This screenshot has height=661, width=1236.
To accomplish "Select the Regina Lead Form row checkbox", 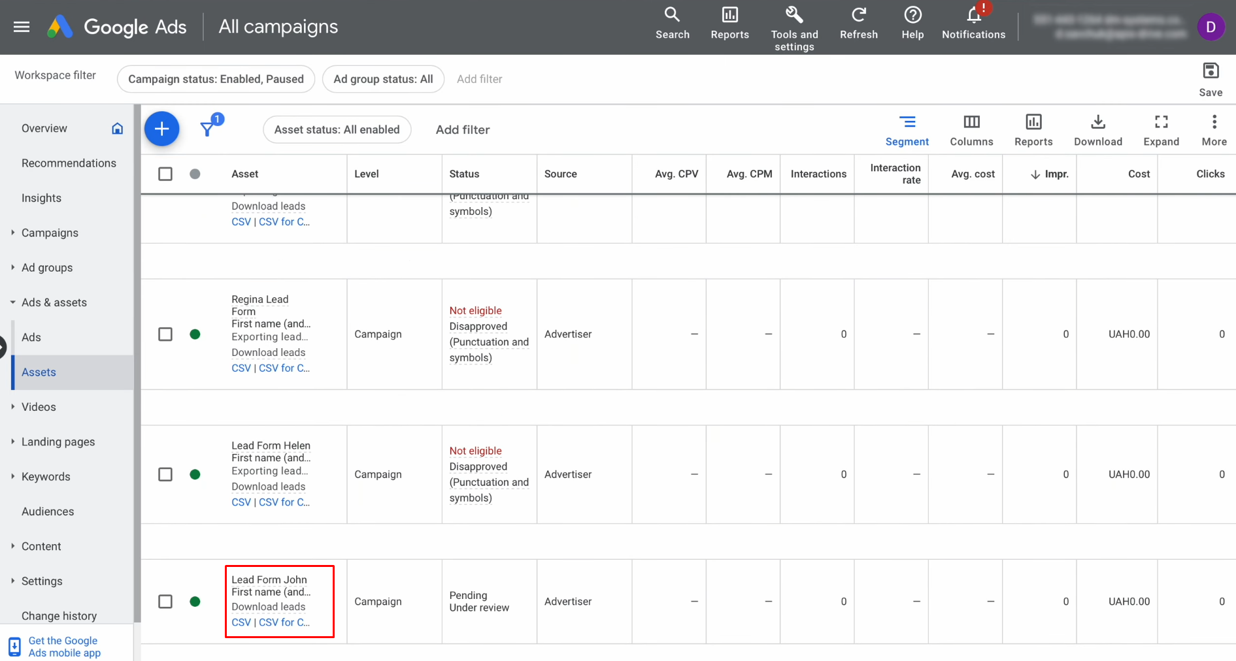I will pyautogui.click(x=165, y=334).
